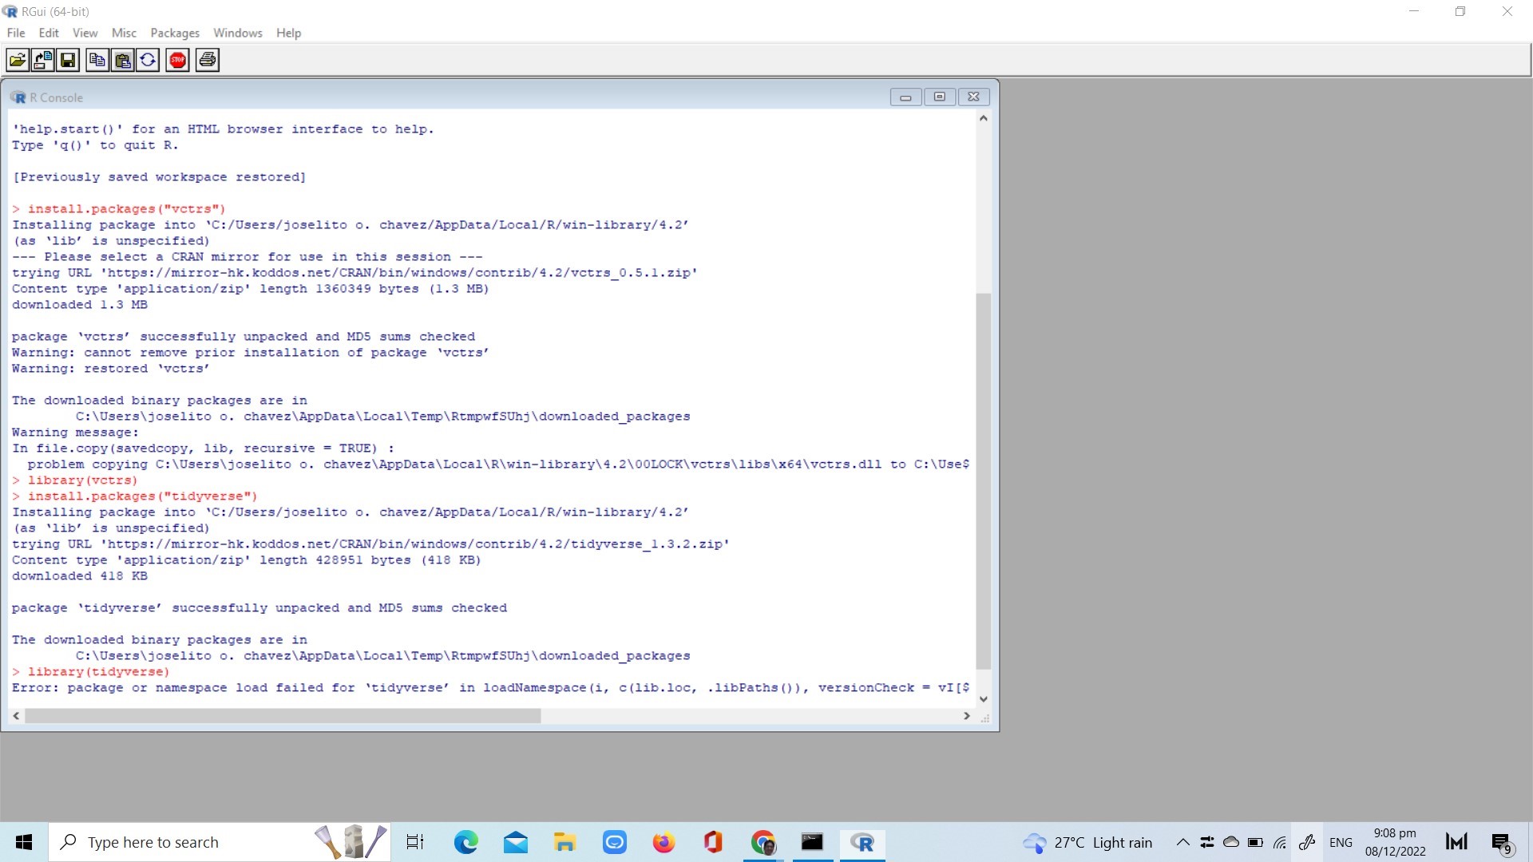Print the console using the Print icon

coord(207,60)
